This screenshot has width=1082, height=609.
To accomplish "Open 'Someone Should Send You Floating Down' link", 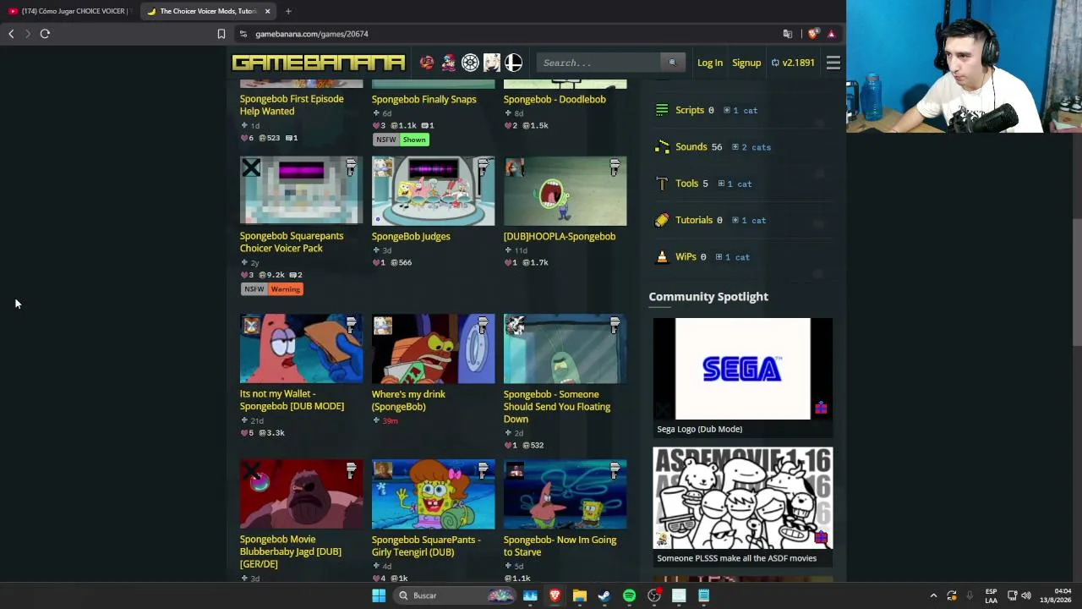I will 557,406.
